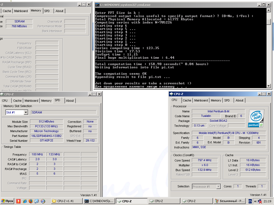Open CPU-Z v1.41 folder taskbar button

tap(67, 201)
